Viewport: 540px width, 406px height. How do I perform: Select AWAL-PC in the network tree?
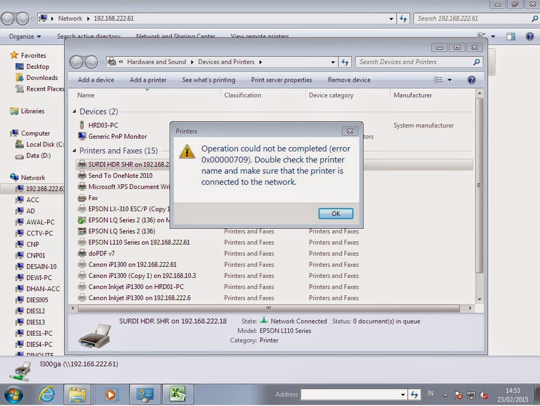coord(40,222)
